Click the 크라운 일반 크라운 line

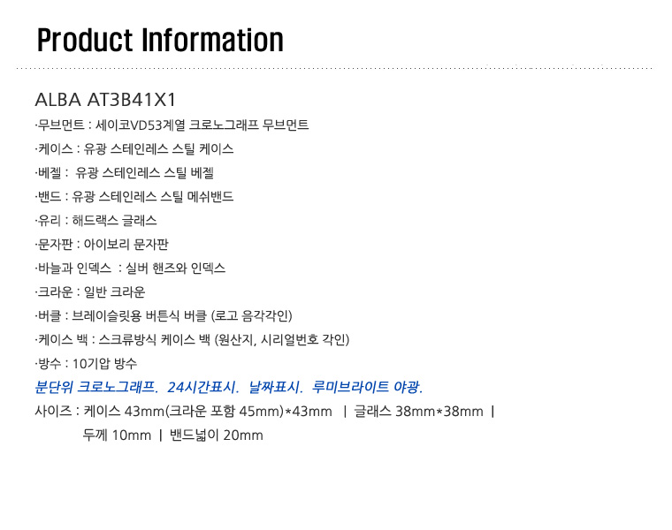point(90,292)
